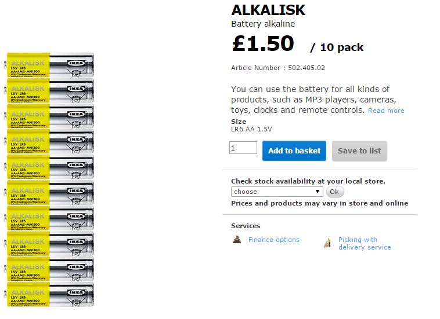This screenshot has width=440, height=319.
Task: Click the Picking with delivery service icon
Action: [327, 243]
